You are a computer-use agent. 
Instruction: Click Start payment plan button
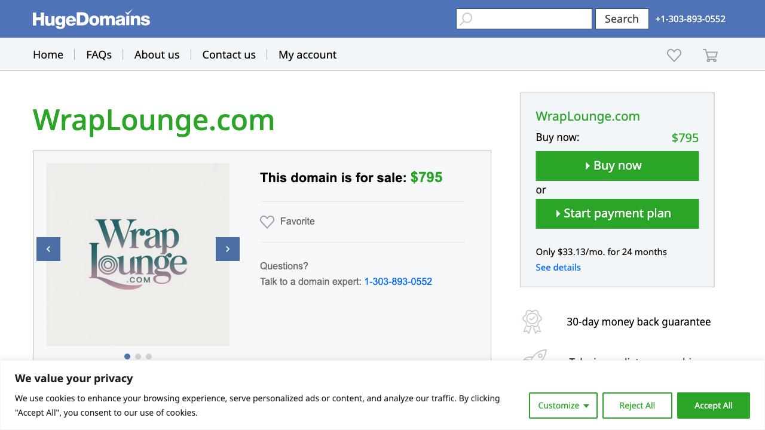617,214
